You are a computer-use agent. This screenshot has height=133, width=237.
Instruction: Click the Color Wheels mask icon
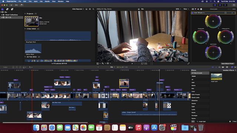pyautogui.click(x=226, y=13)
